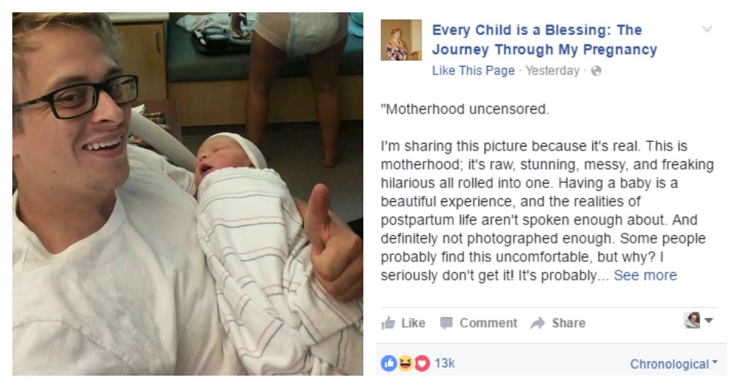Screen dimensions: 739x388
Task: Expand the post options chevron menu
Action: [707, 29]
